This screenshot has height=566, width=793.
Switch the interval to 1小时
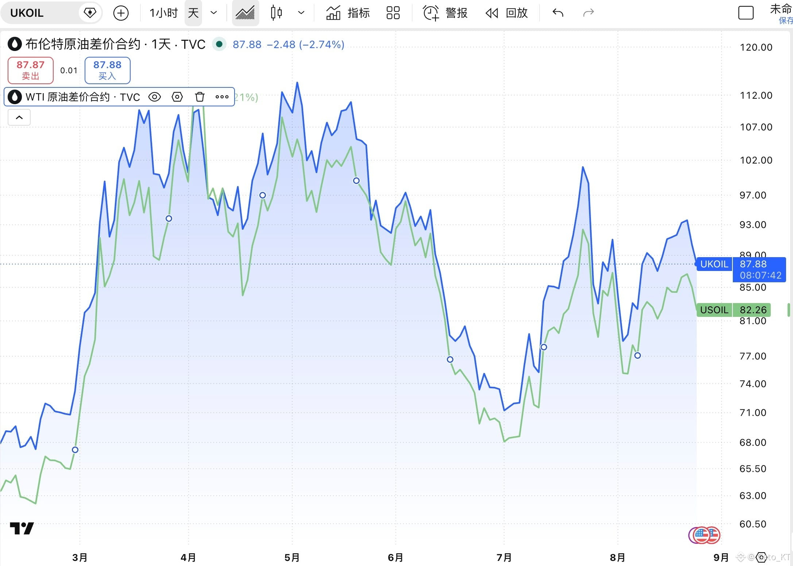(163, 13)
